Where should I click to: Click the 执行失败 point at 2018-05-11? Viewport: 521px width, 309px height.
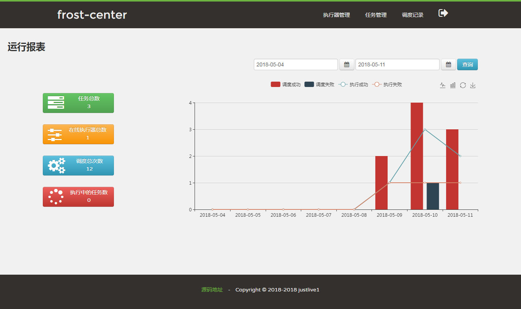pos(460,183)
